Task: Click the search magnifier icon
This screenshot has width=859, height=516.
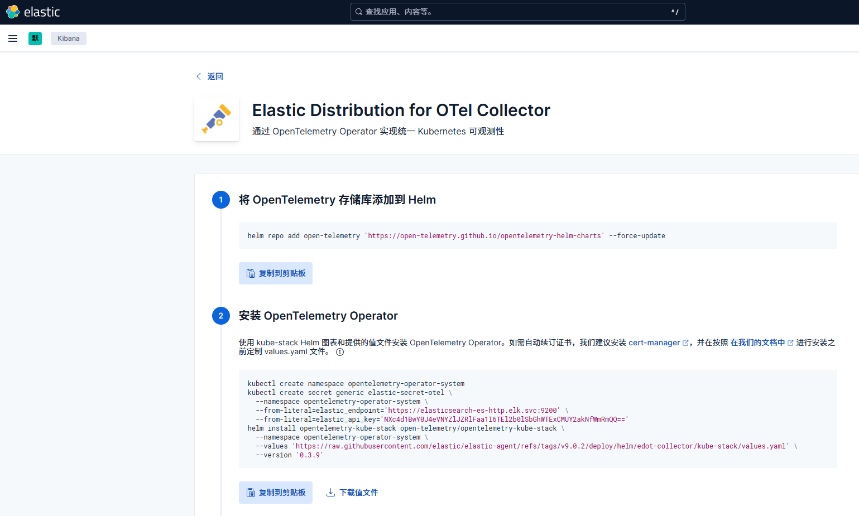Action: [359, 12]
